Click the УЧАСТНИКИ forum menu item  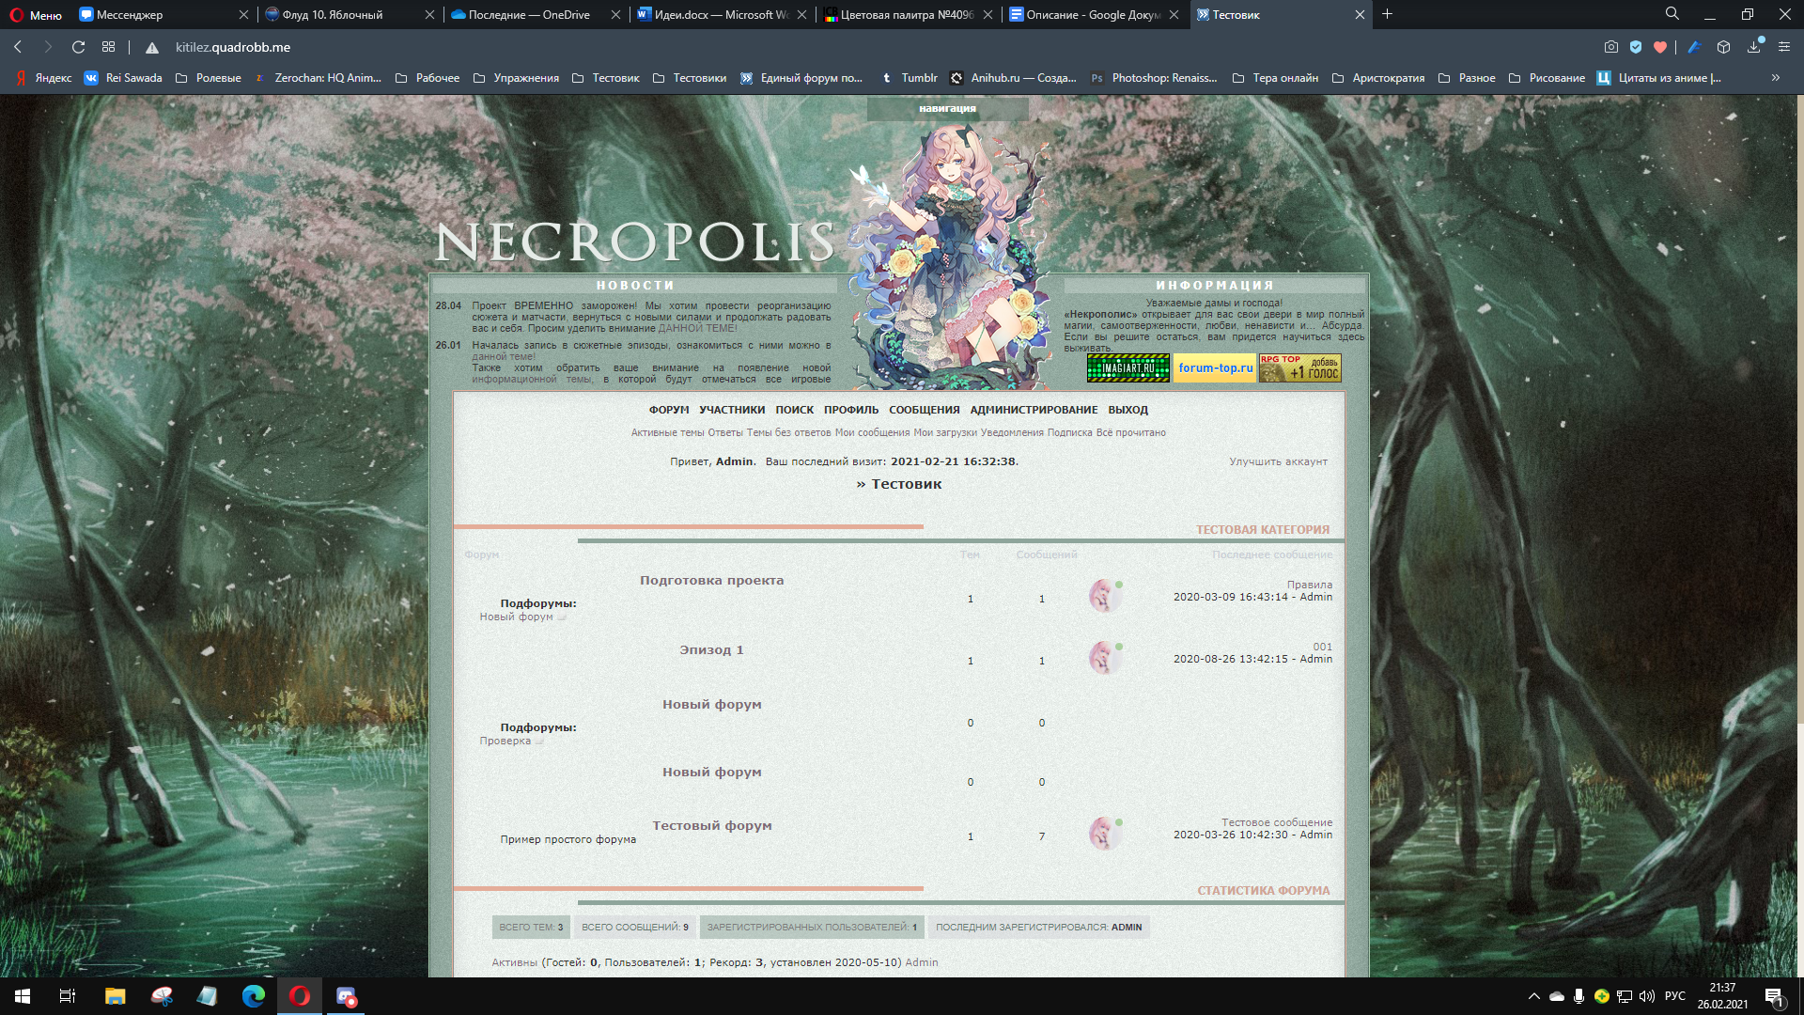(732, 410)
